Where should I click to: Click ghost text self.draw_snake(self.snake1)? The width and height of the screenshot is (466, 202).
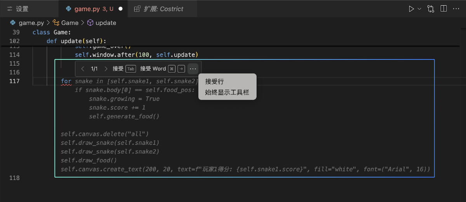pyautogui.click(x=110, y=143)
